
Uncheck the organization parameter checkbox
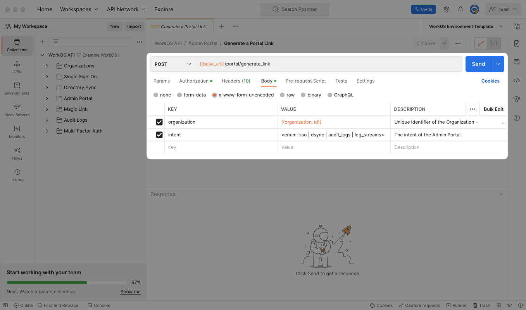coord(159,122)
